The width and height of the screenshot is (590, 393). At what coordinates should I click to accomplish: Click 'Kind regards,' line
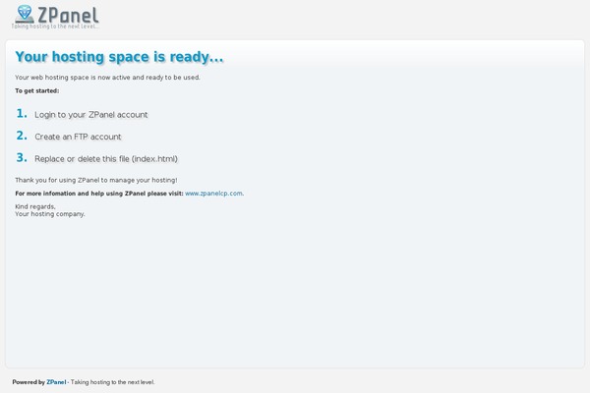(x=35, y=206)
